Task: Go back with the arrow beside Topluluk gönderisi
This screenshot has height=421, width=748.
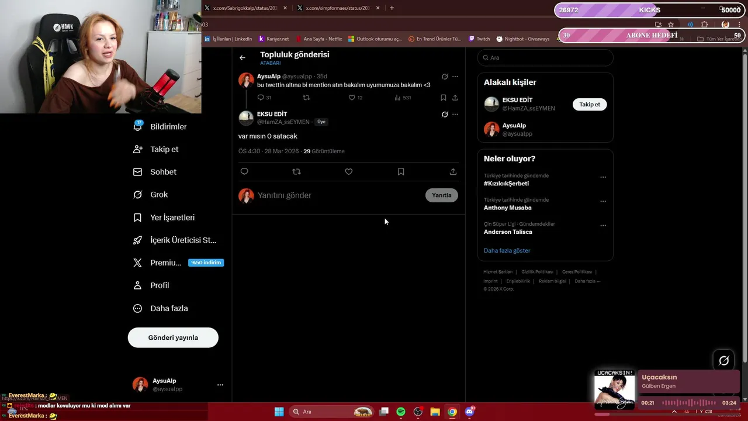Action: pos(243,57)
